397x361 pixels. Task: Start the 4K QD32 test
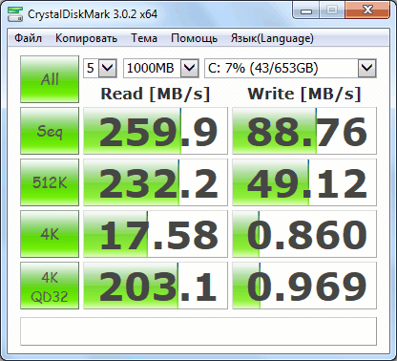[50, 286]
